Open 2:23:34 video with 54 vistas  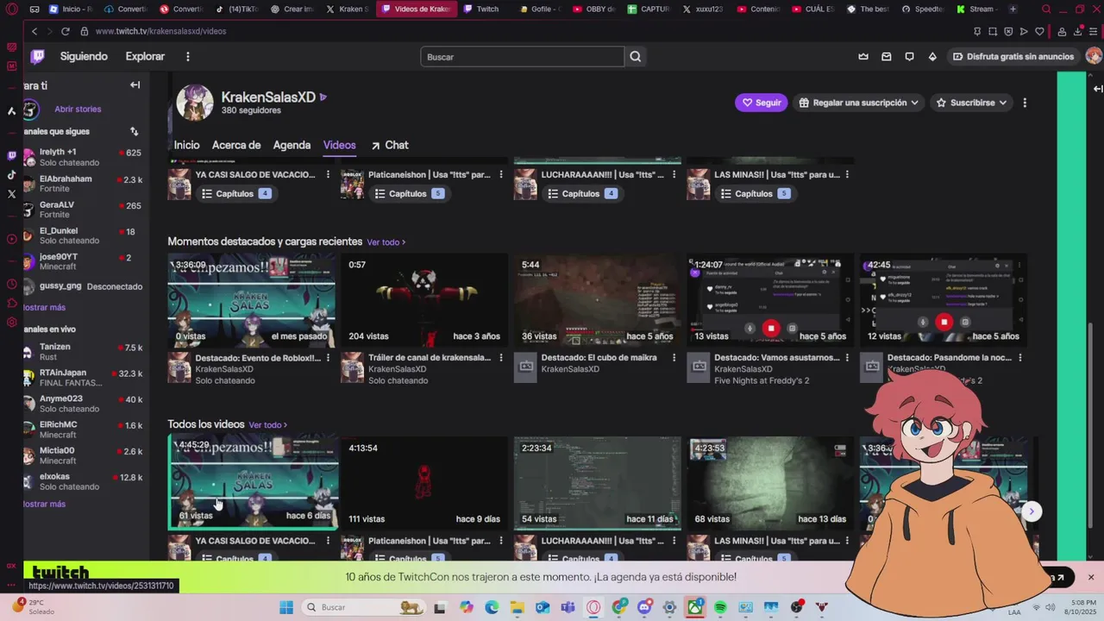pyautogui.click(x=597, y=482)
